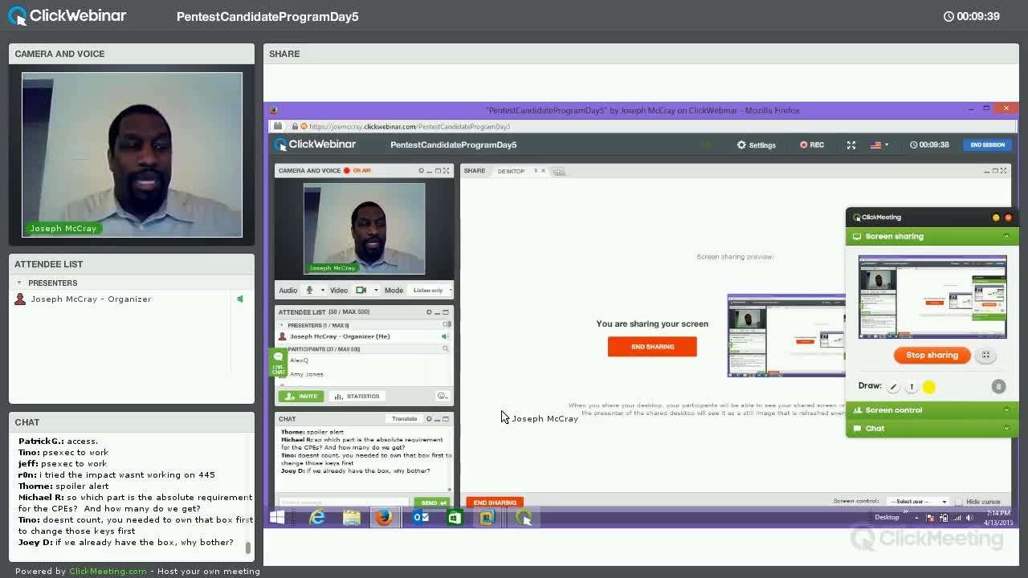
Task: Click the inner chat message input field
Action: [344, 503]
